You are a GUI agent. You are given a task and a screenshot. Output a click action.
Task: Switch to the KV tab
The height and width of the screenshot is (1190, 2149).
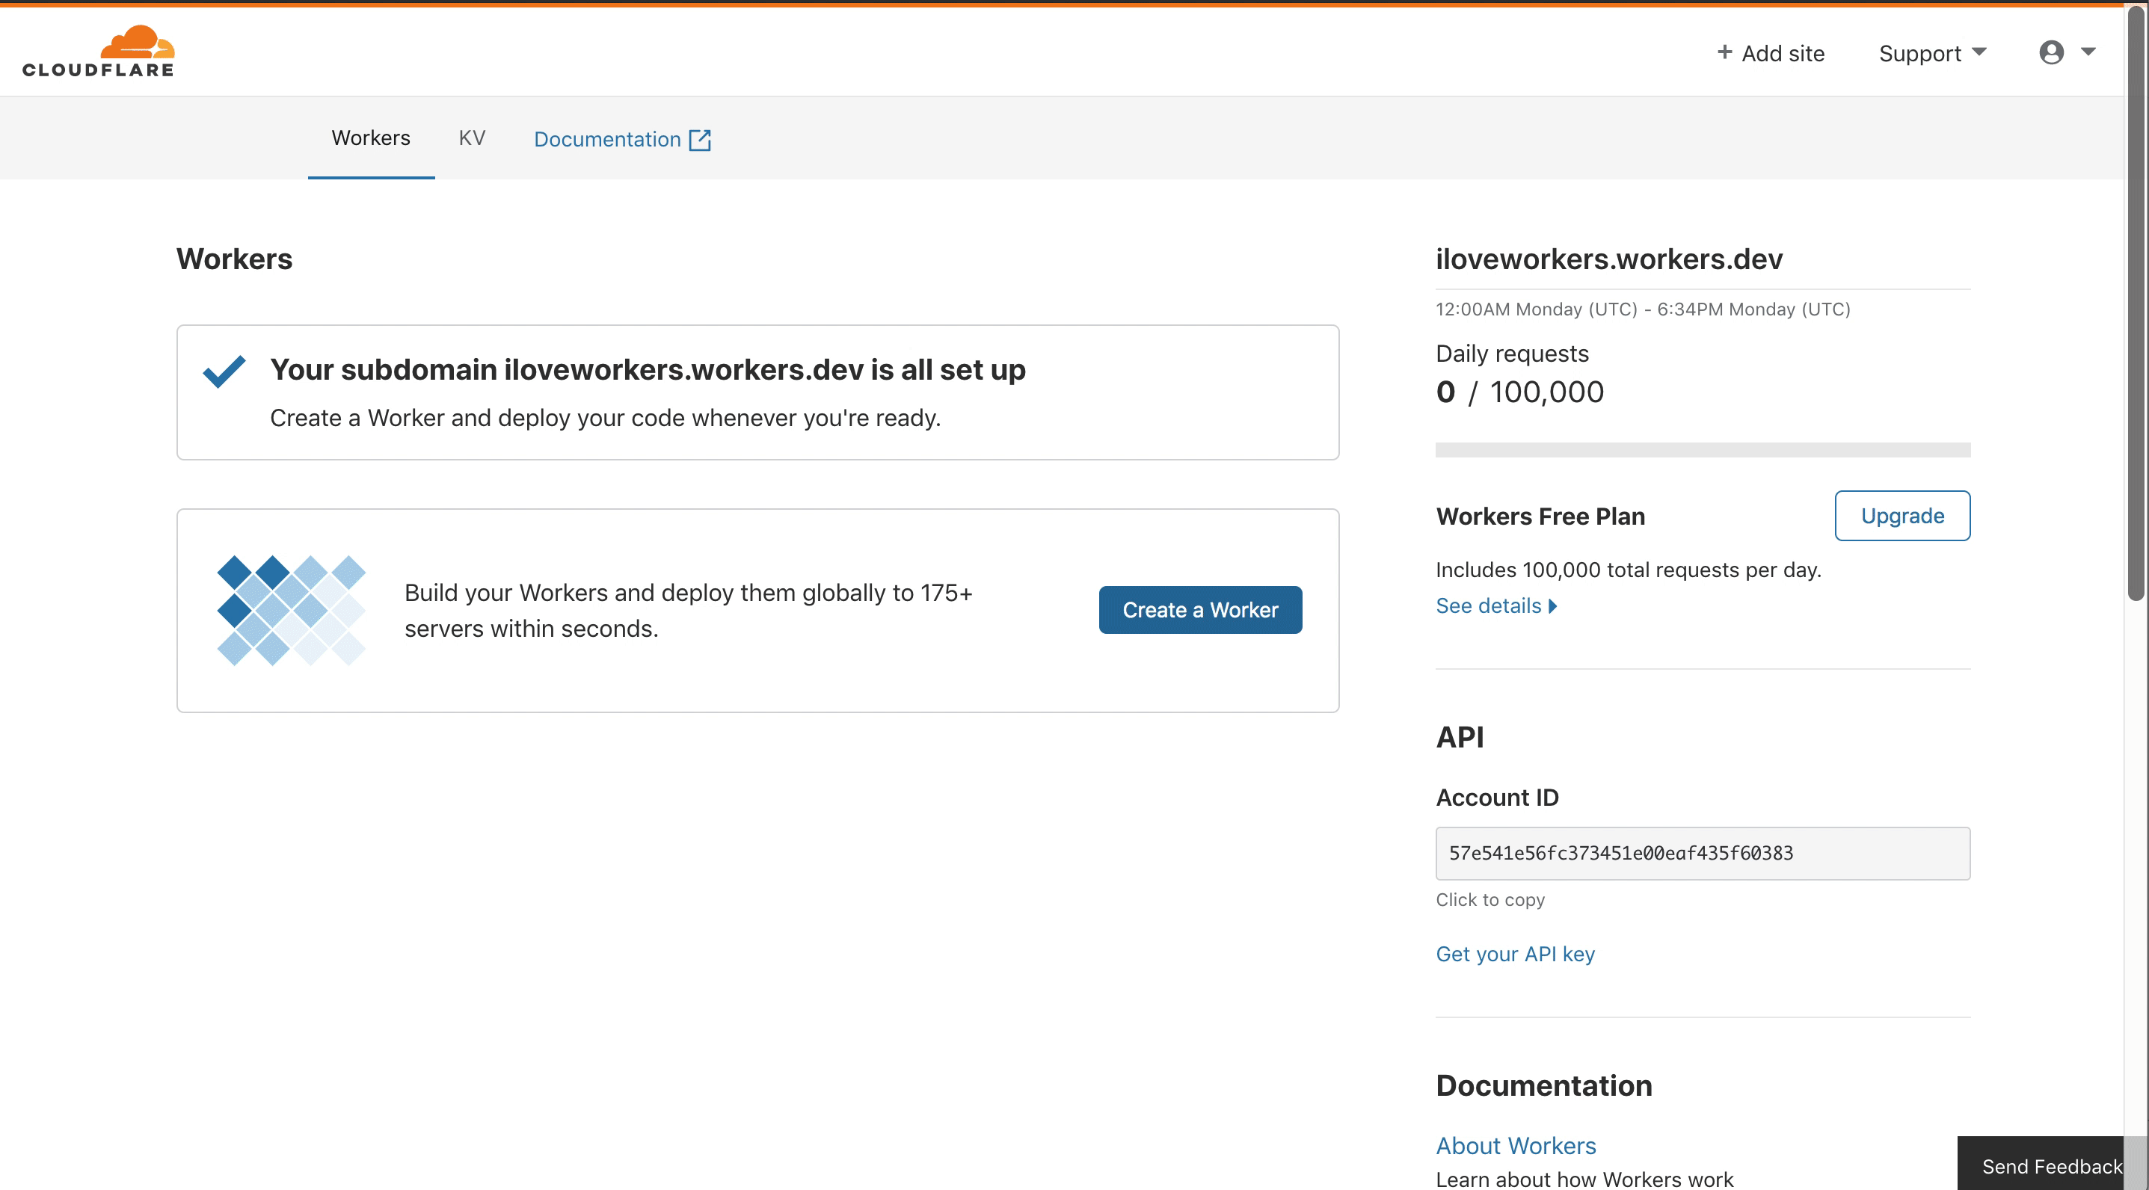[x=472, y=138]
